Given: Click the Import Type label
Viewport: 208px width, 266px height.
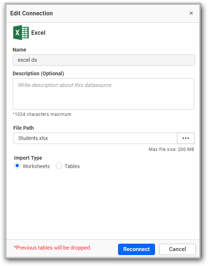Looking at the screenshot, I should tap(28, 158).
